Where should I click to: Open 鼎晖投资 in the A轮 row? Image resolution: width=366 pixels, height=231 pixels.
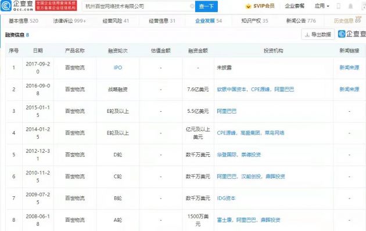tap(270, 220)
